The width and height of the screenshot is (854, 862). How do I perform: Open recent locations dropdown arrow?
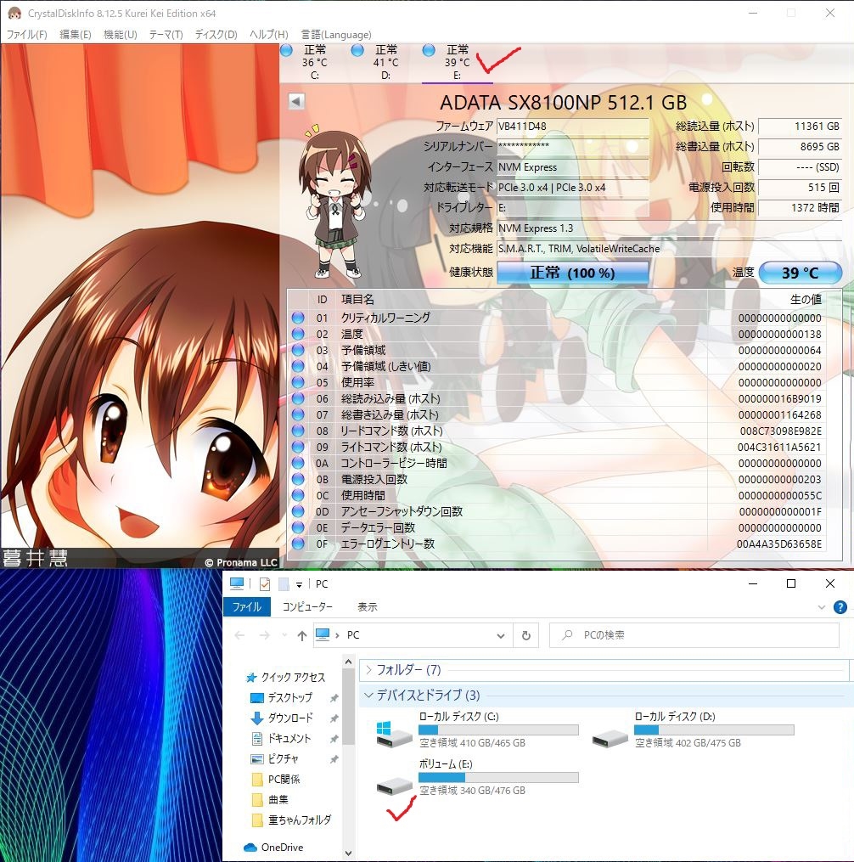(x=284, y=635)
